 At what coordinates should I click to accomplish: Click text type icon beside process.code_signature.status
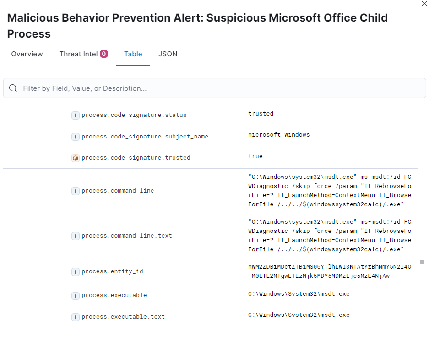(75, 116)
